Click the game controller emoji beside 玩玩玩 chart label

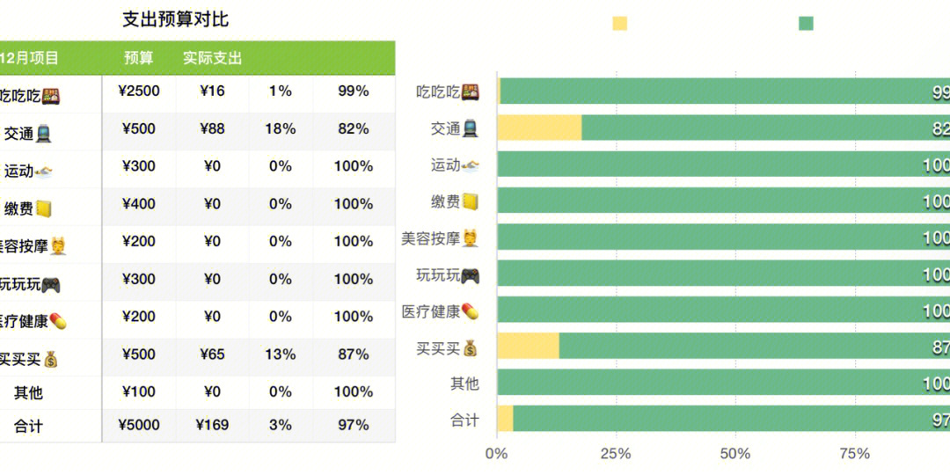pyautogui.click(x=471, y=276)
